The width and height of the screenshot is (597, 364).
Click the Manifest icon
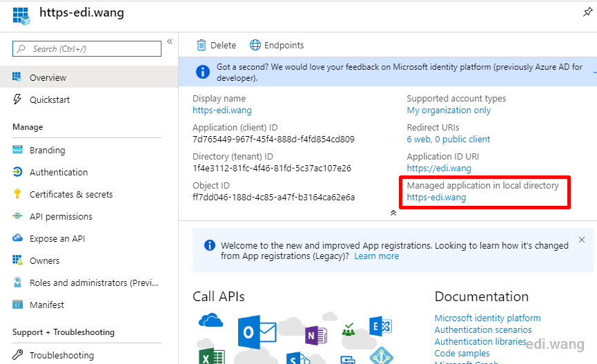(17, 305)
